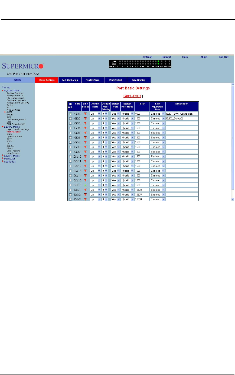Expand the Layer3 Mgmt section
This screenshot has width=235, height=375.
3,156
